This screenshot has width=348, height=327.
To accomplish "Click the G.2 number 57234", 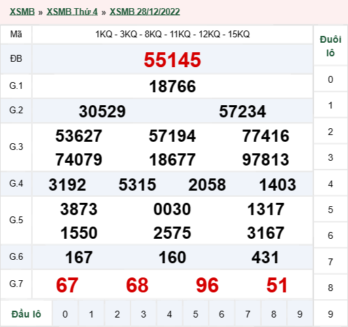I will [243, 111].
